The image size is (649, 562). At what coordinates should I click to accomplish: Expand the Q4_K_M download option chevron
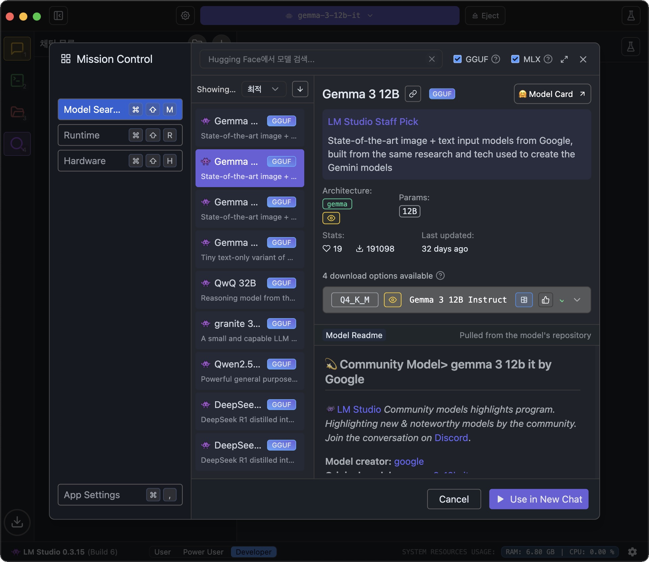(x=577, y=300)
